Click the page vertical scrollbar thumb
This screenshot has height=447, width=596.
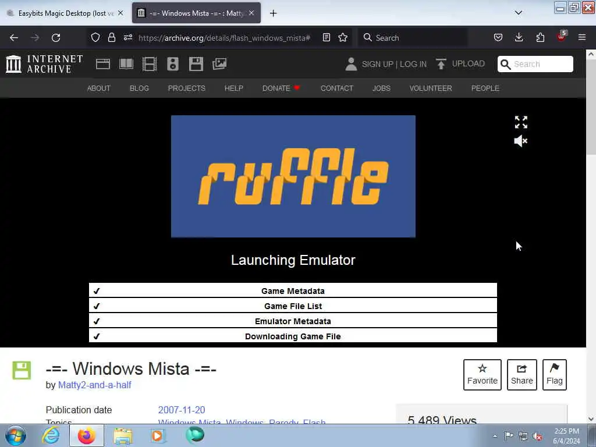pyautogui.click(x=591, y=107)
